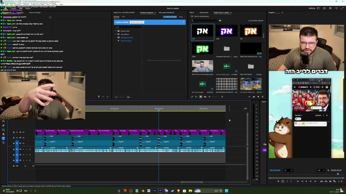Toggle sync lock on V2 track
The image size is (346, 194).
click(20, 138)
